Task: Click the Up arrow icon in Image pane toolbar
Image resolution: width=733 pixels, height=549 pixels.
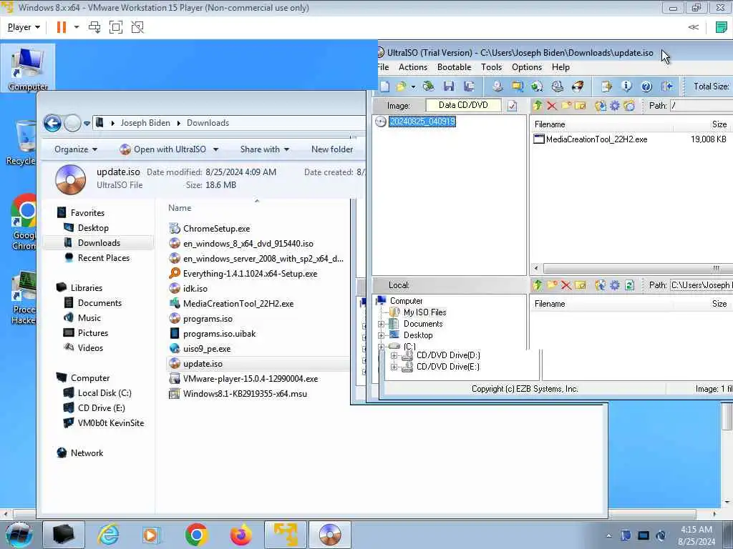Action: [538, 106]
